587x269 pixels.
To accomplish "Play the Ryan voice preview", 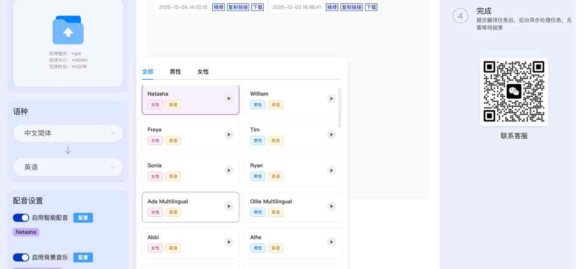I will pyautogui.click(x=331, y=170).
